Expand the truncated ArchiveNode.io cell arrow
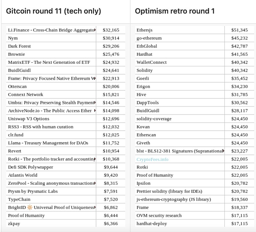 click(96, 111)
